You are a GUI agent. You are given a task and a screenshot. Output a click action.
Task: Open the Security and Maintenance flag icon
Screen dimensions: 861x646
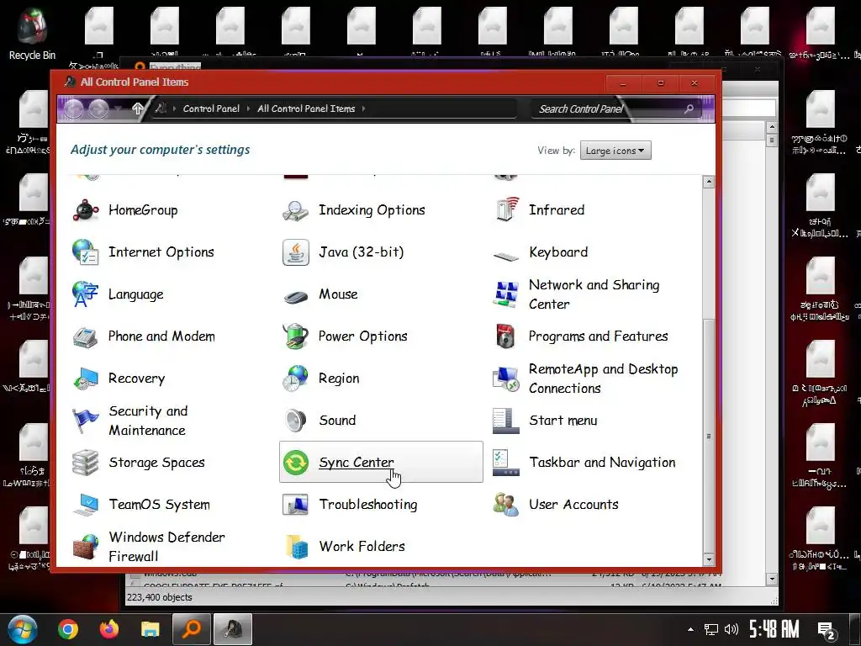86,421
